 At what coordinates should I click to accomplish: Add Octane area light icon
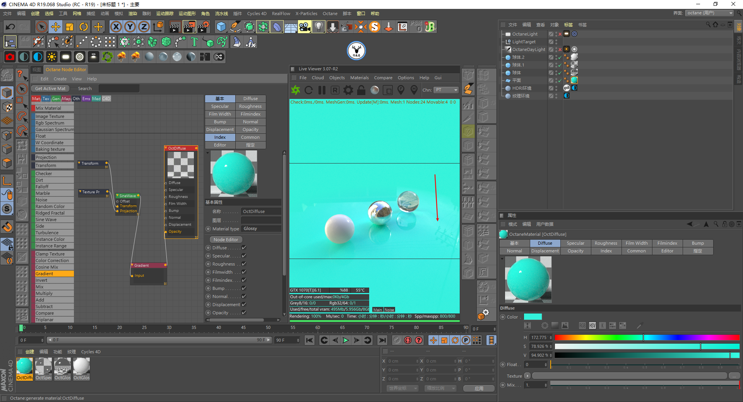[65, 57]
